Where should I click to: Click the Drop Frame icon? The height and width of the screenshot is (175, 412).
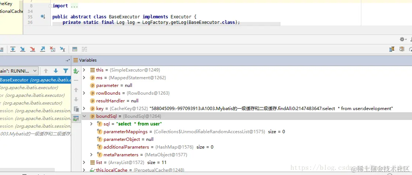(x=53, y=49)
